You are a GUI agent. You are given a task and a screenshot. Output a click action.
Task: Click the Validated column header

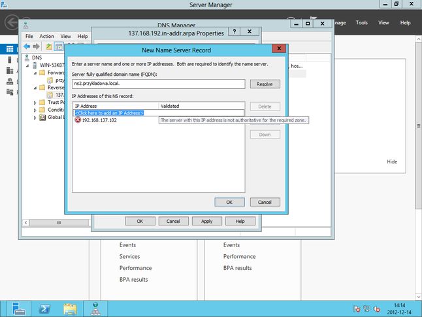[x=202, y=106]
